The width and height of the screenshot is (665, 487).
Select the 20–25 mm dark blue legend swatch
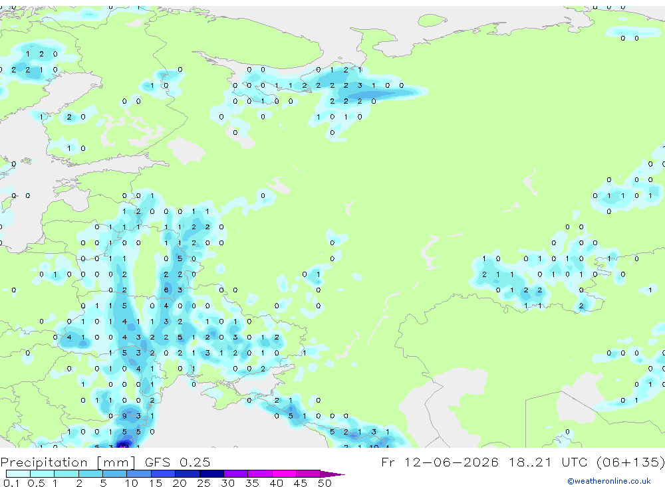pos(188,474)
